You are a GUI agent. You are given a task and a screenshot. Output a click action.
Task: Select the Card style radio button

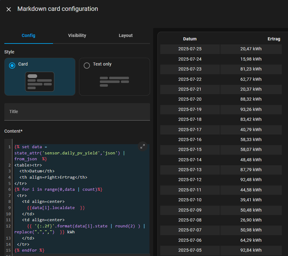12,65
